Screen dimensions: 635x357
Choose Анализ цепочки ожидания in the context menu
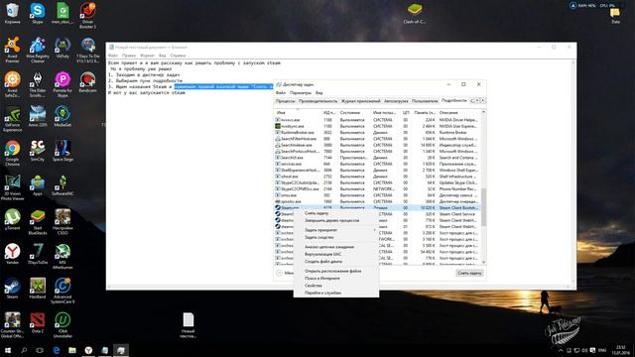pos(336,247)
